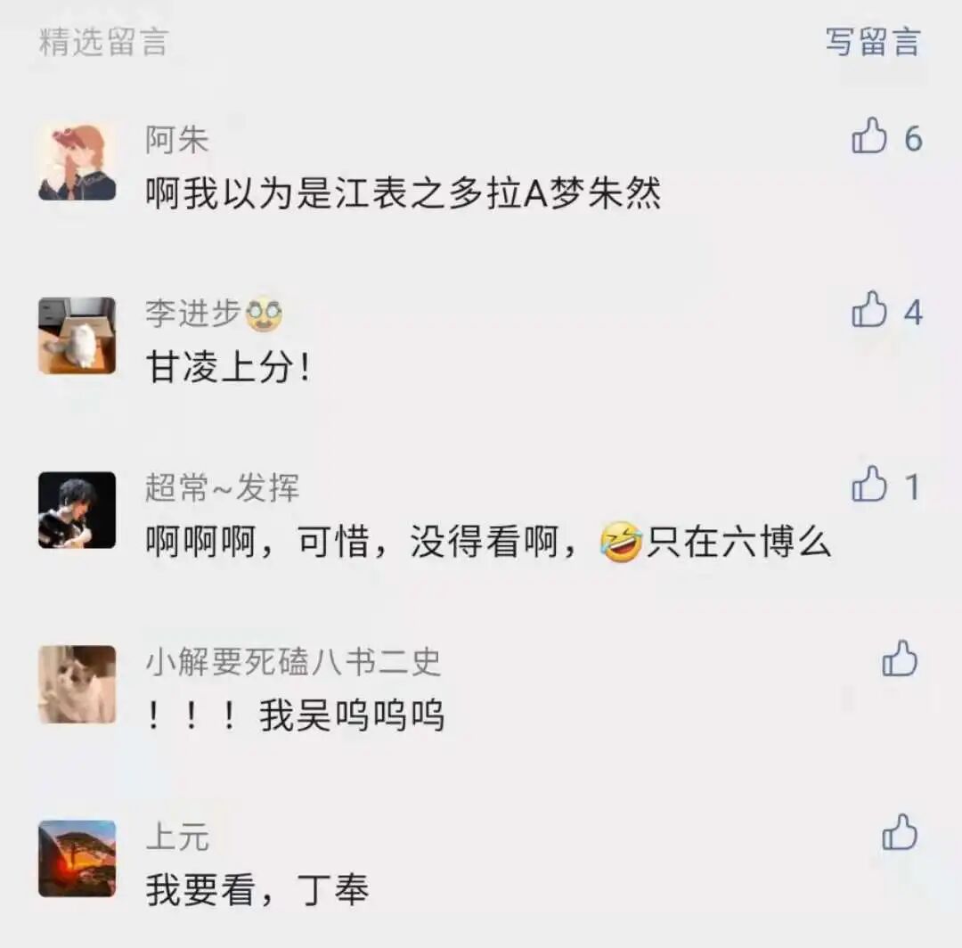View 超常~发挥's dark avatar photo
962x948 pixels.
(x=77, y=510)
